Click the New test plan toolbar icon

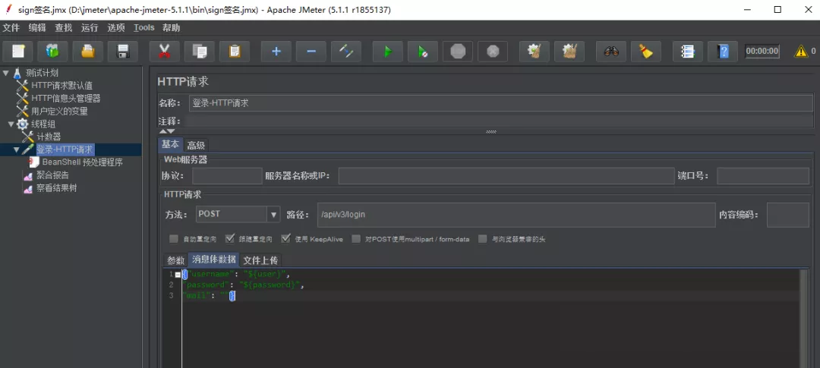point(18,52)
